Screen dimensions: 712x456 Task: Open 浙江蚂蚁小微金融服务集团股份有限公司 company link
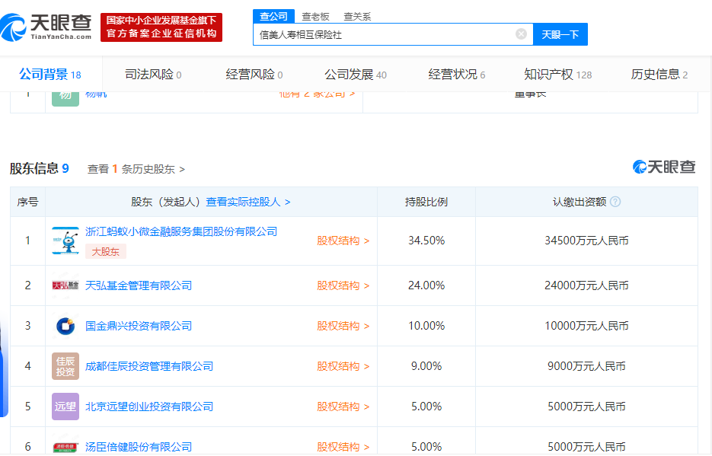tap(181, 231)
